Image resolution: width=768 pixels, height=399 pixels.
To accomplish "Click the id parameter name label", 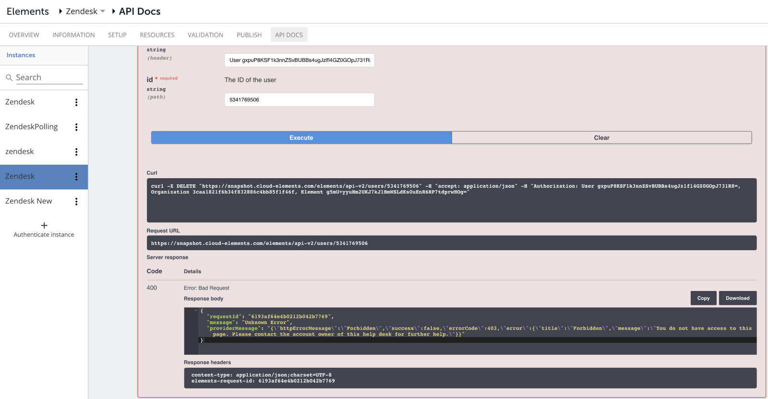I will tap(150, 80).
